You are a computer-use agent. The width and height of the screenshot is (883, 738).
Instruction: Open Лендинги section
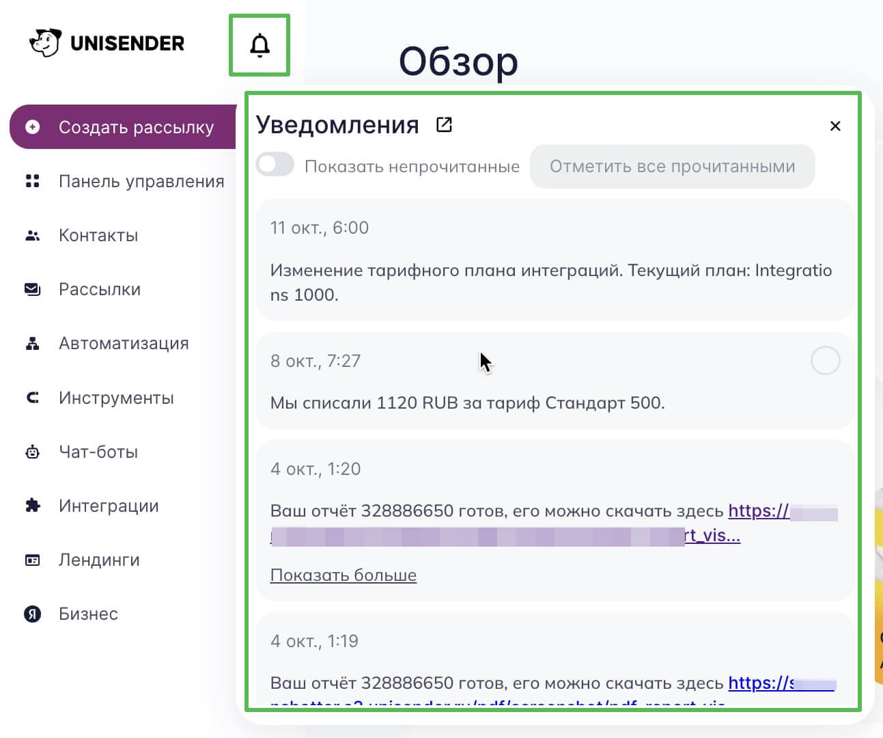coord(99,560)
